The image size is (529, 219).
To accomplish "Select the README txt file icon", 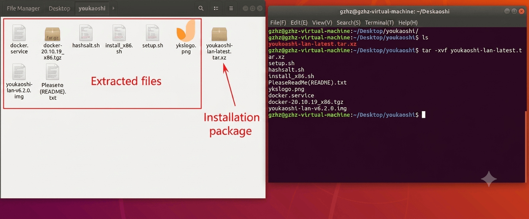I will pyautogui.click(x=52, y=71).
